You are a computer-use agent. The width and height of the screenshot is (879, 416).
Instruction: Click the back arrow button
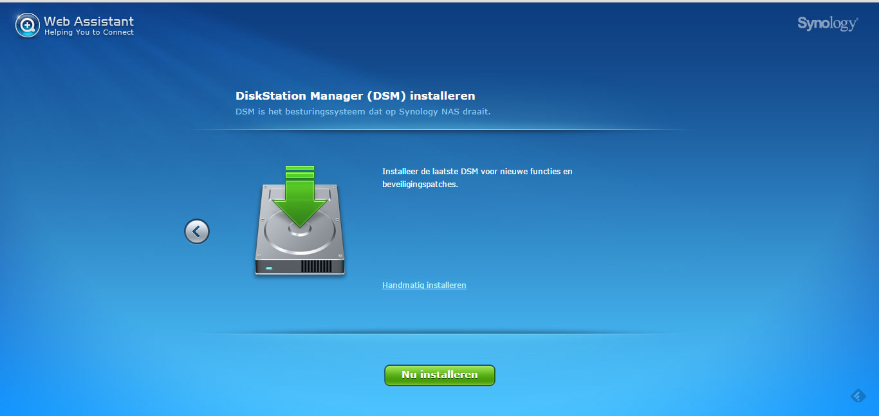(197, 231)
